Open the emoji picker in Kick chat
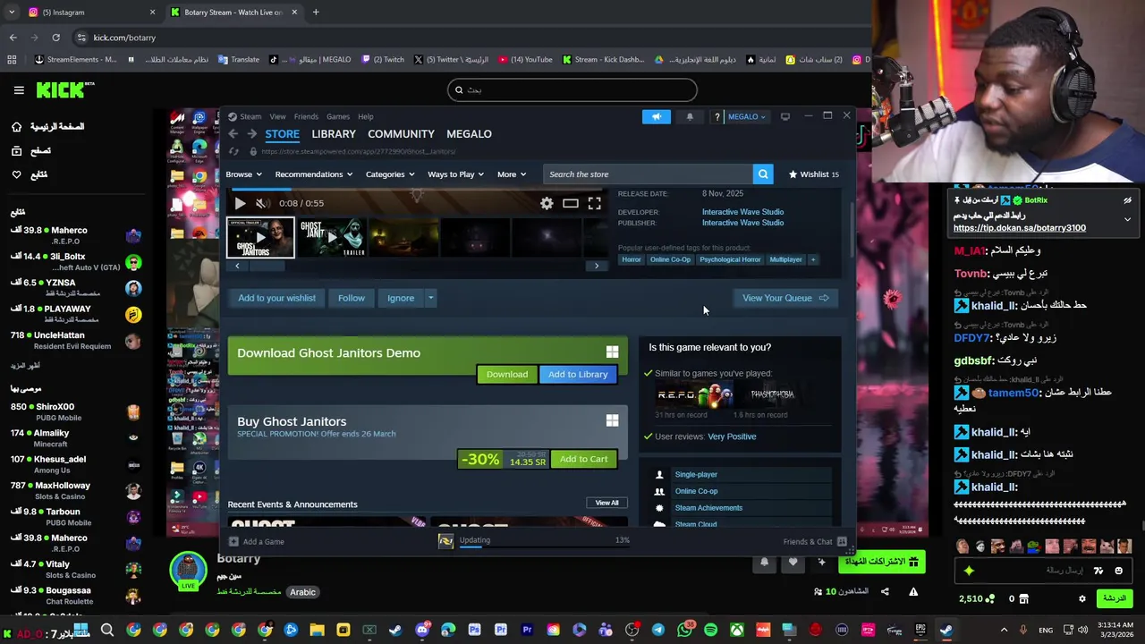The width and height of the screenshot is (1145, 644). click(1118, 571)
